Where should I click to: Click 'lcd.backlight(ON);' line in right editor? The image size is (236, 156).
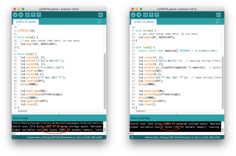click(x=151, y=91)
